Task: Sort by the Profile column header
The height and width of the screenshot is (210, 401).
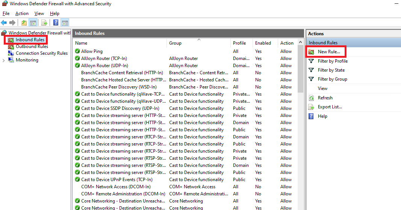Action: coord(242,43)
